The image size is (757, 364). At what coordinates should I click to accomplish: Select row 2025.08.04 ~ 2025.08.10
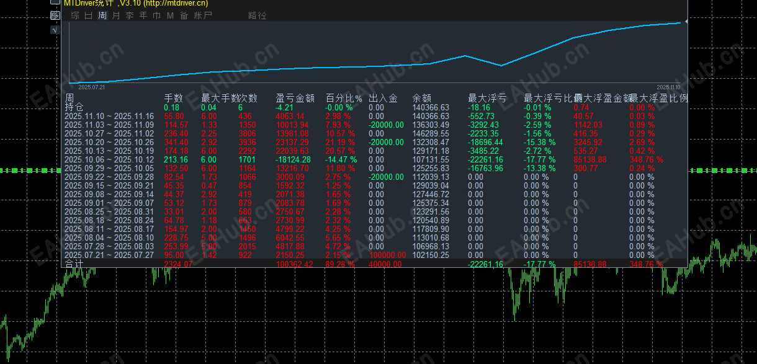pos(109,237)
